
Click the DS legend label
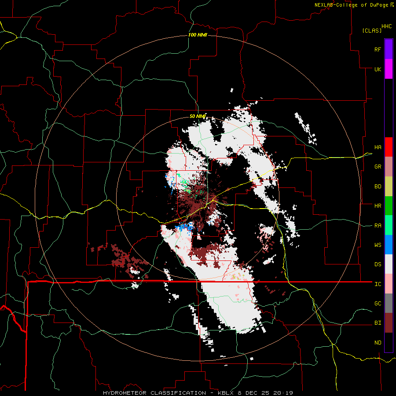pyautogui.click(x=378, y=264)
